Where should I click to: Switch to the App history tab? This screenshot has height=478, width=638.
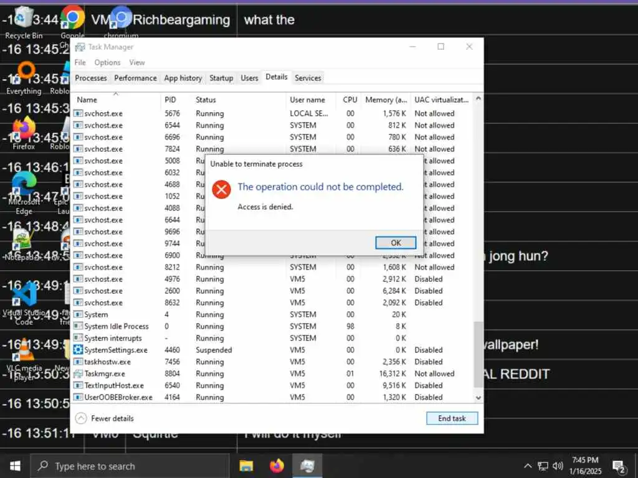click(x=183, y=78)
